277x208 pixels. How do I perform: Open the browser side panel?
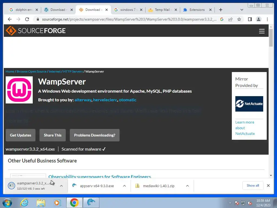(250, 19)
